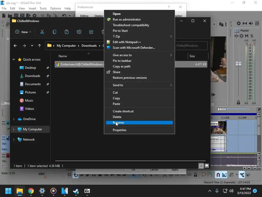This screenshot has height=197, width=262.
Task: Open VEGAS audio properties gear above Master
Action: (x=239, y=23)
